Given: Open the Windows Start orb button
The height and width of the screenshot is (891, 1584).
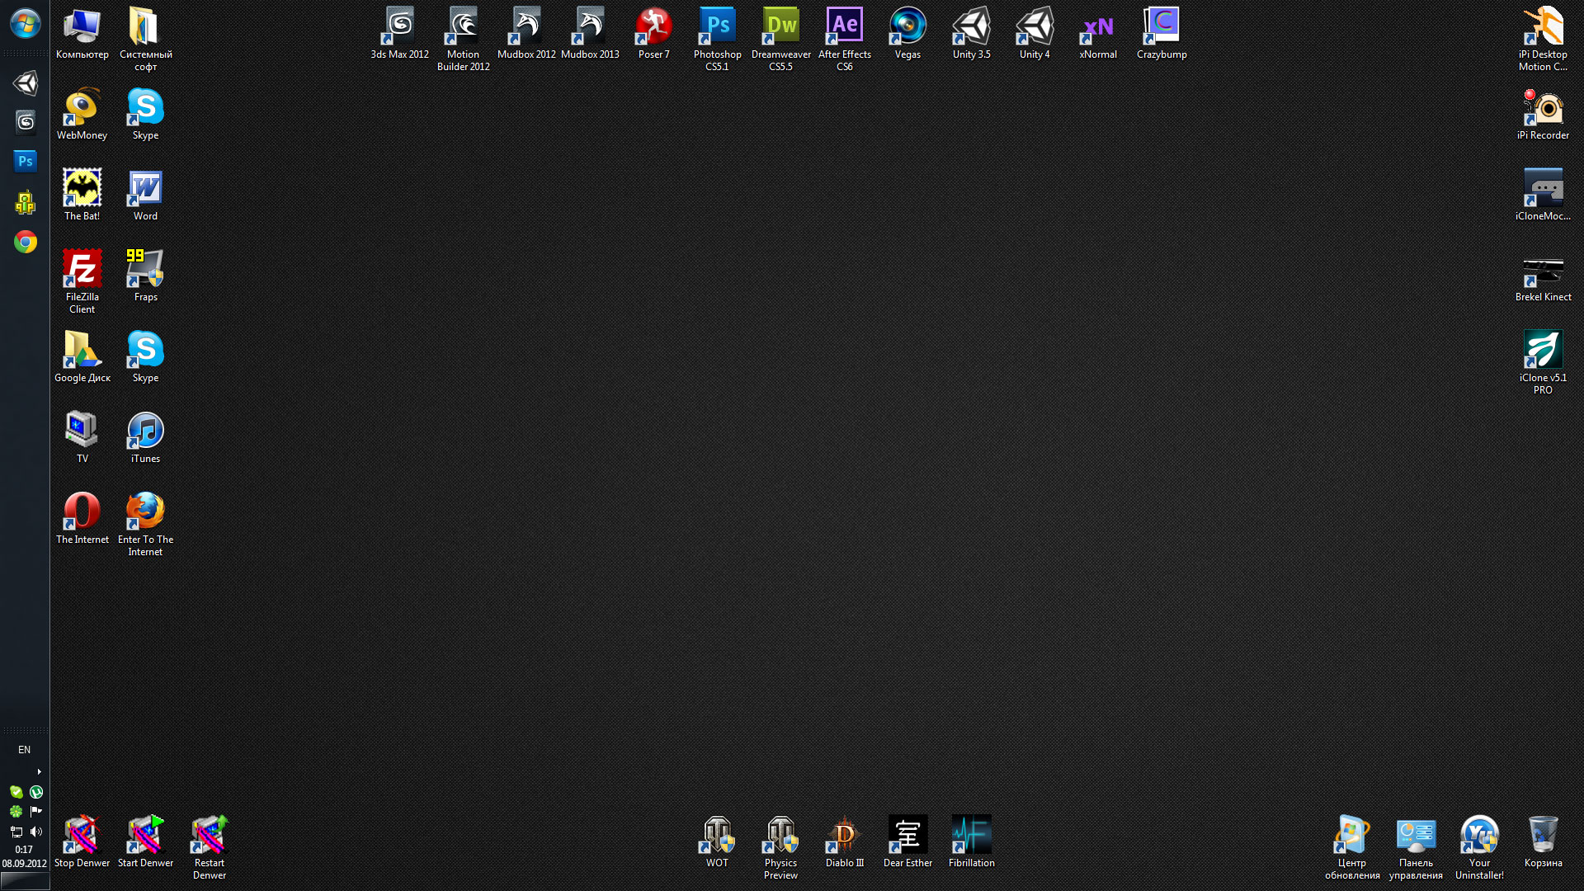Looking at the screenshot, I should click(x=25, y=24).
